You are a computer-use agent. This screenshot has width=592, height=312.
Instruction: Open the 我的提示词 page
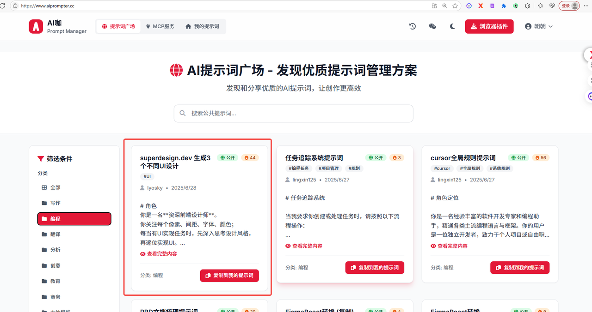tap(202, 26)
